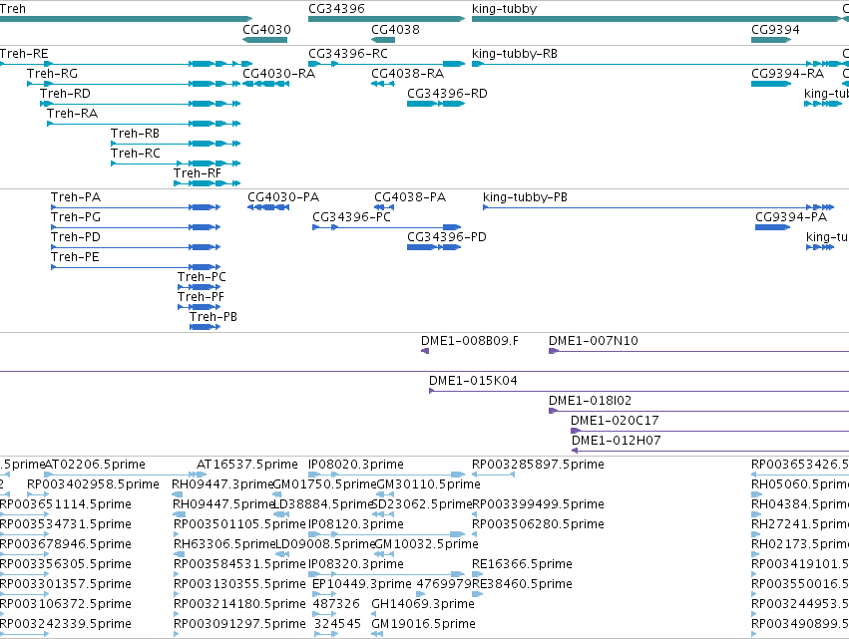Viewport: 849px width, 639px height.
Task: Select EST GM30110.5prime
Action: coord(428,484)
